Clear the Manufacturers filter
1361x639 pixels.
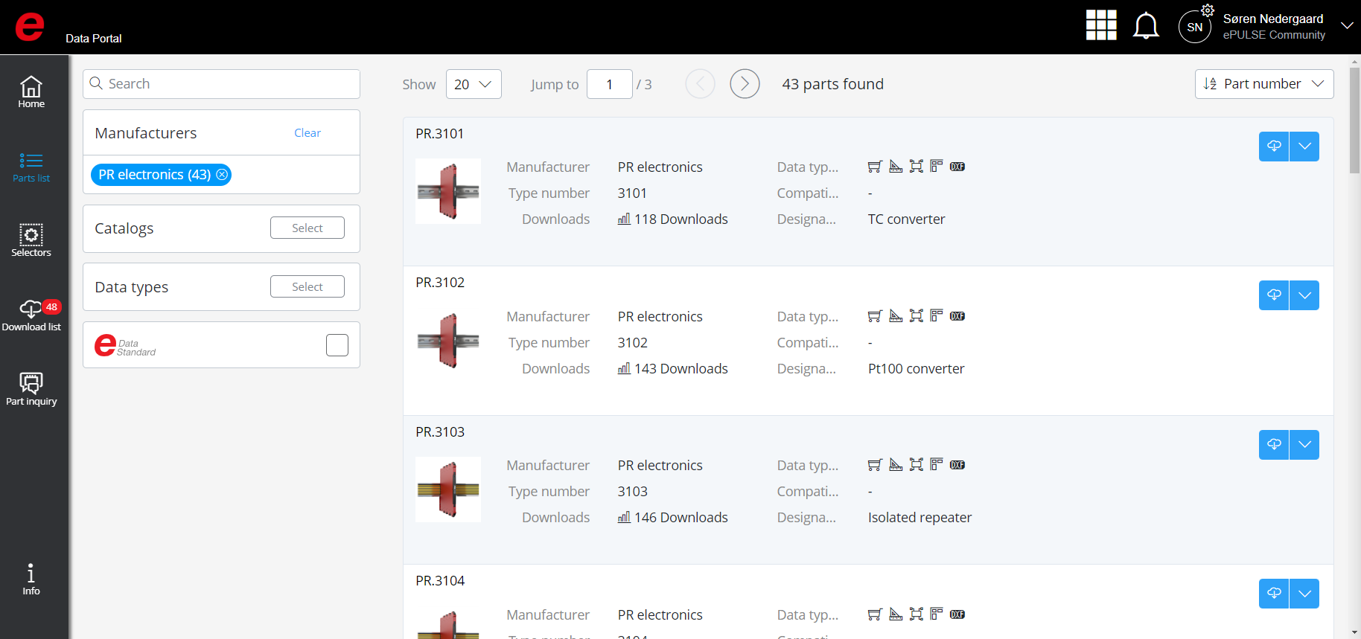click(307, 133)
